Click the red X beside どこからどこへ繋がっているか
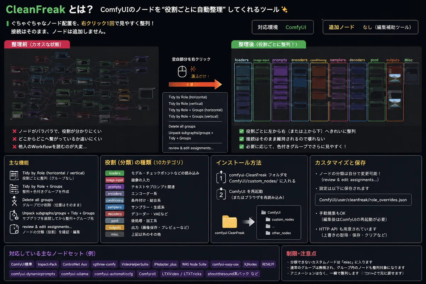426x284 pixels. point(15,139)
